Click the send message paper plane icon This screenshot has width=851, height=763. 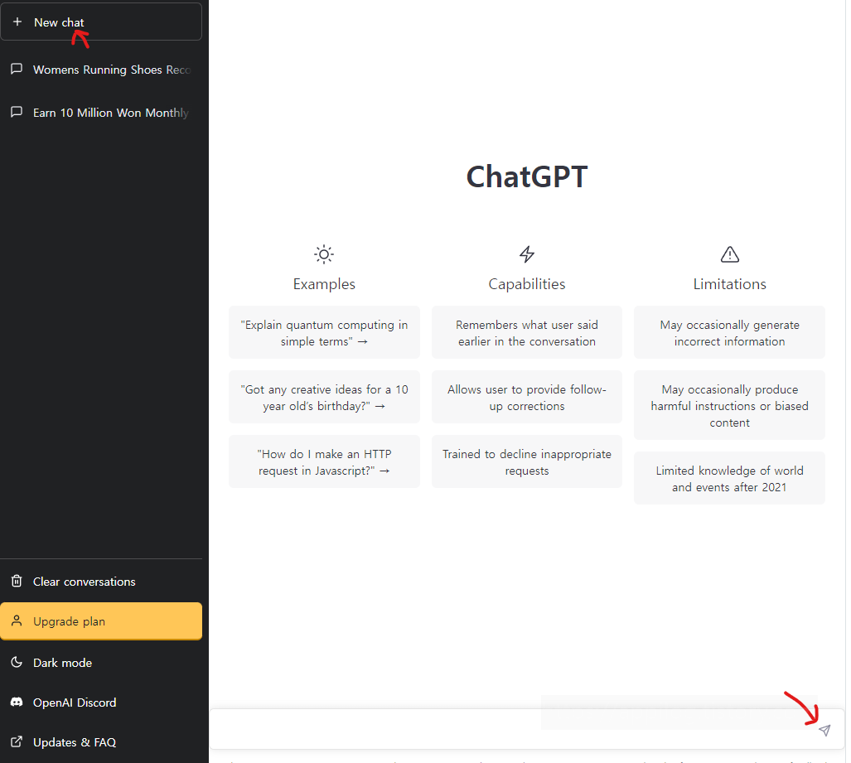[x=824, y=730]
